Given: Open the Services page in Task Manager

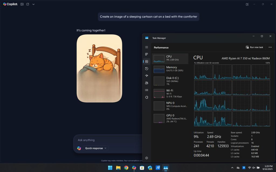Looking at the screenshot, I should click(x=147, y=97).
